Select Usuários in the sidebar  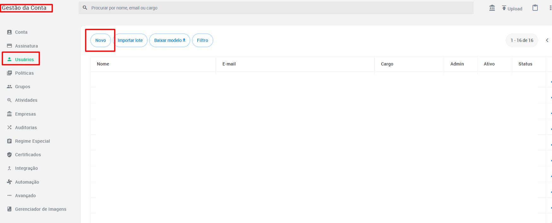point(24,59)
